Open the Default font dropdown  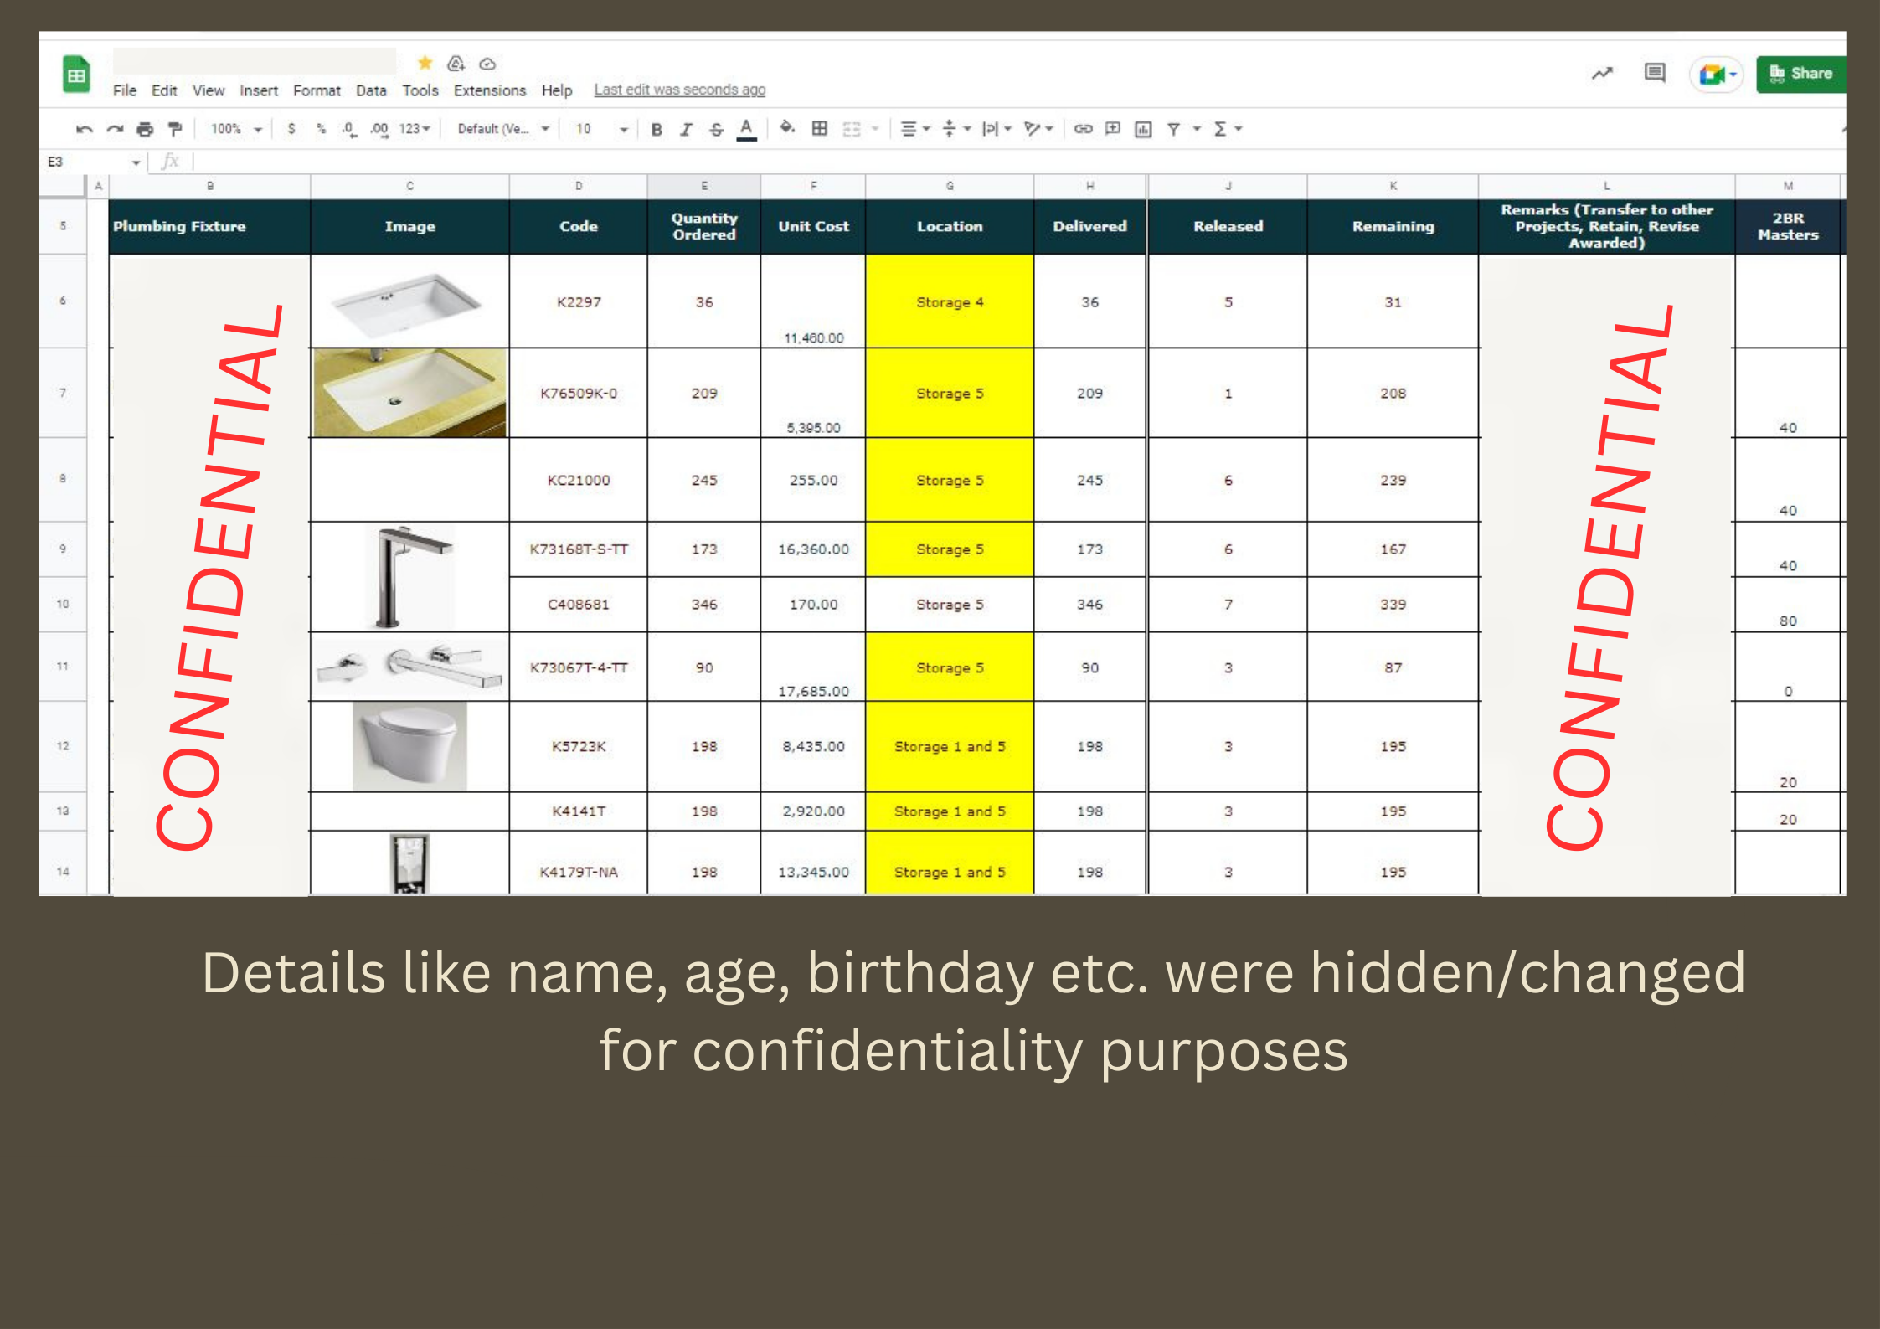pos(502,129)
